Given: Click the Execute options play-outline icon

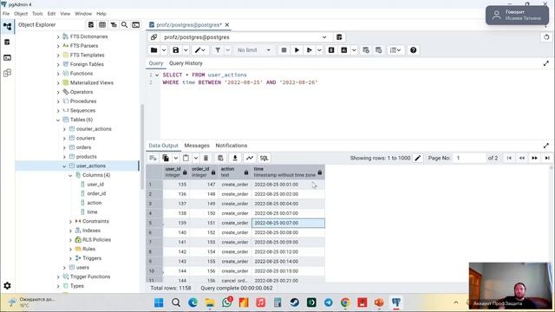Looking at the screenshot, I should [x=310, y=50].
